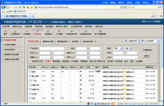
Task: Open the second 地区 不限 dropdown
Action: 128,48
